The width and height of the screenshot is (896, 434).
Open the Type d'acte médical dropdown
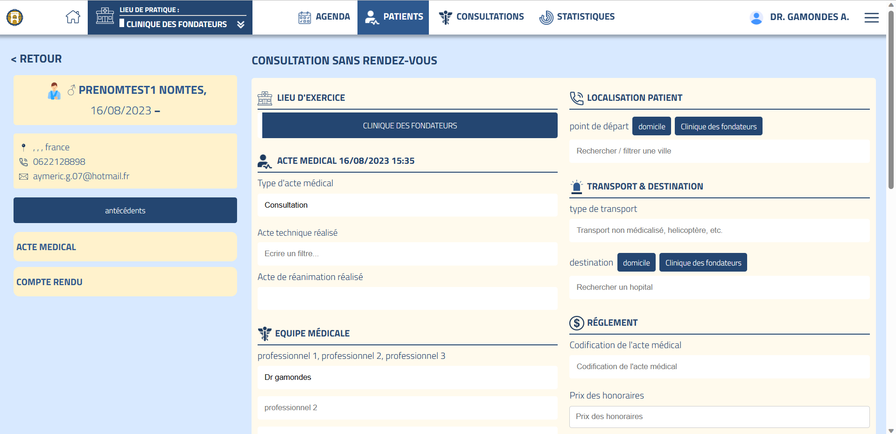click(x=407, y=205)
